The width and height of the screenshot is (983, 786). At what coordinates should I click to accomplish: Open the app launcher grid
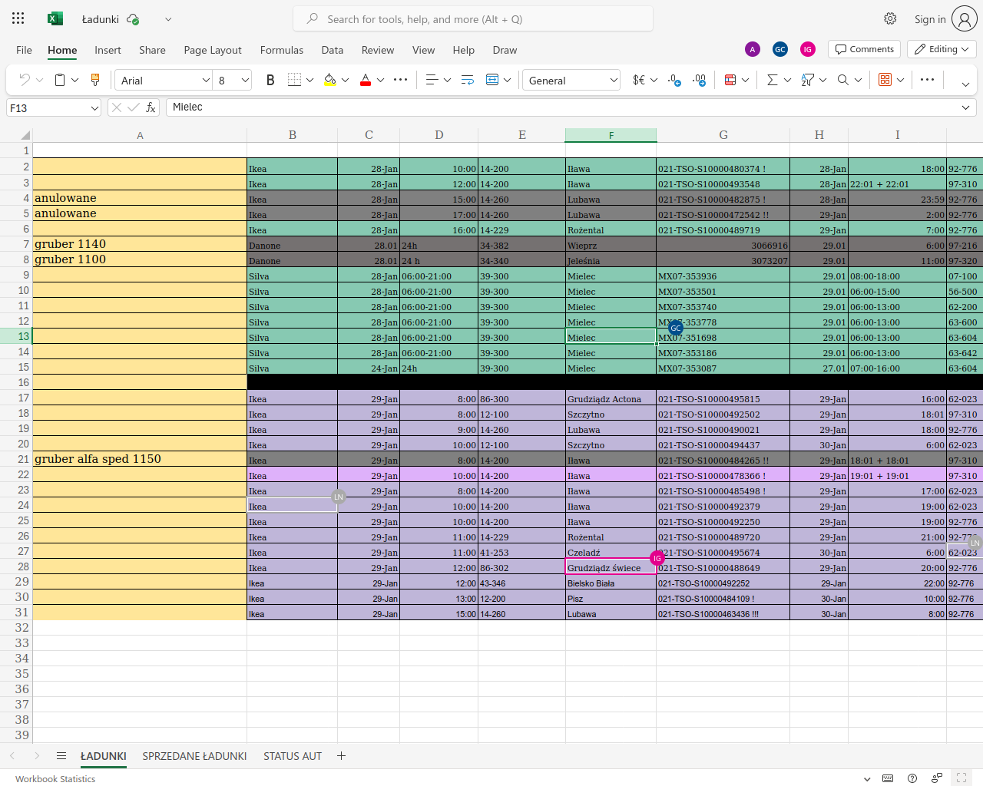point(18,18)
